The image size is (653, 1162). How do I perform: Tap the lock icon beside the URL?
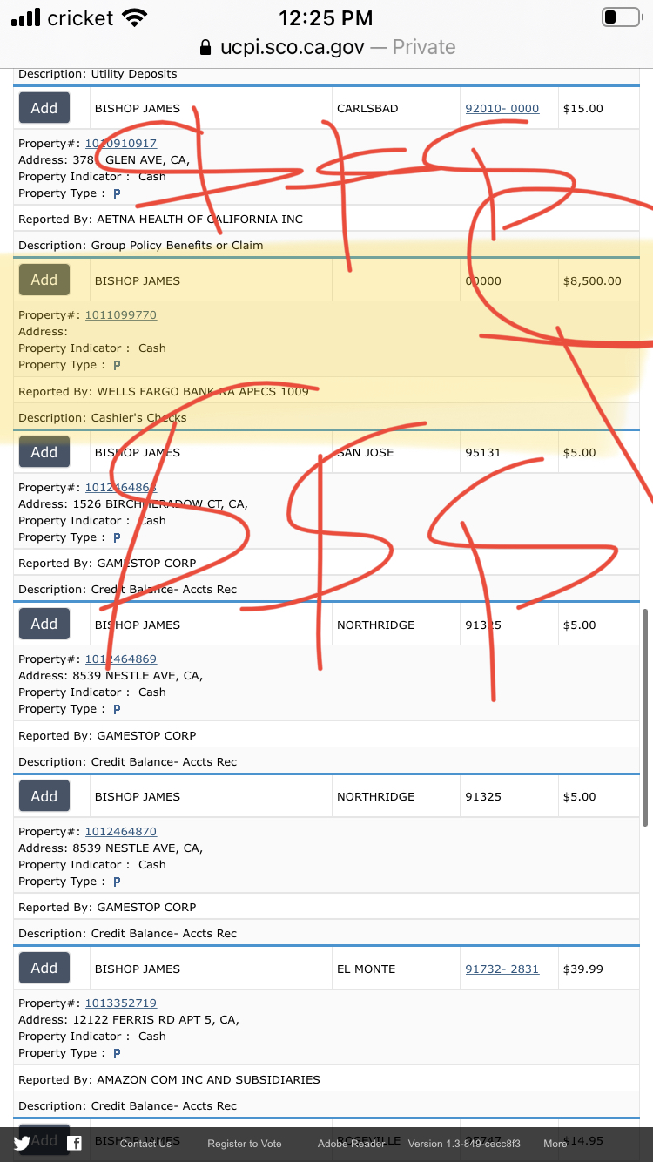[x=205, y=47]
